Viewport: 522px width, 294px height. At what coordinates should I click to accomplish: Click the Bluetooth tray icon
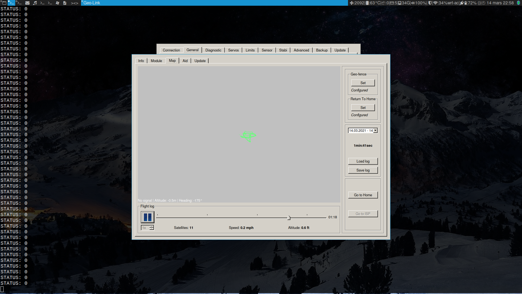coord(518,3)
